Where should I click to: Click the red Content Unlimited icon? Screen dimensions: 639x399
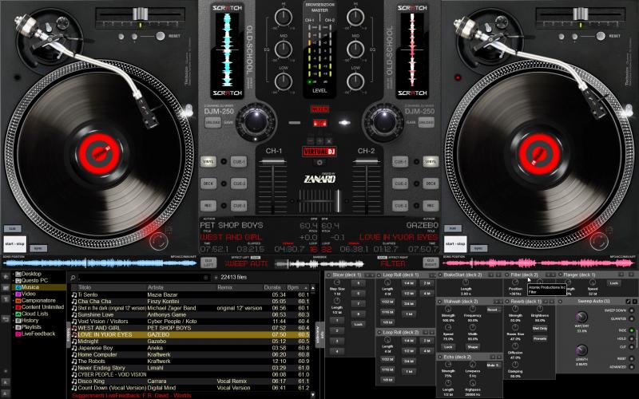(18, 307)
